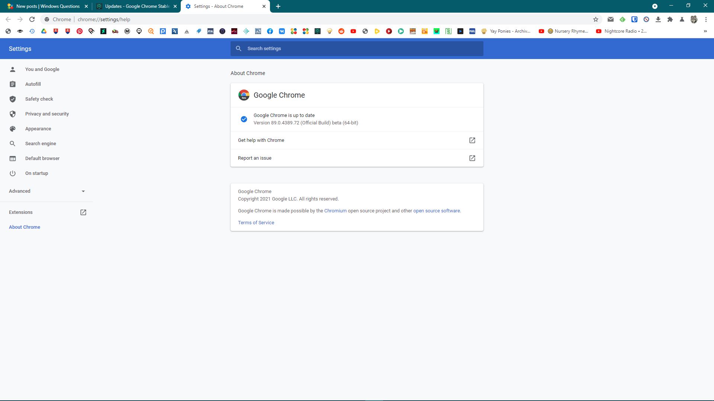Image resolution: width=714 pixels, height=401 pixels.
Task: Click the download arrow extension icon
Action: 658,19
